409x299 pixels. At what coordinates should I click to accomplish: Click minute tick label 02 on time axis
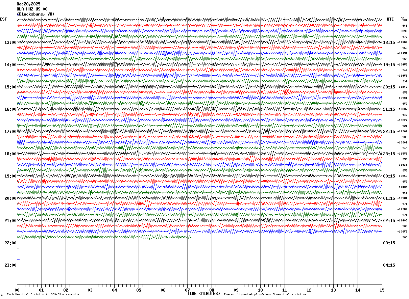tap(66, 290)
